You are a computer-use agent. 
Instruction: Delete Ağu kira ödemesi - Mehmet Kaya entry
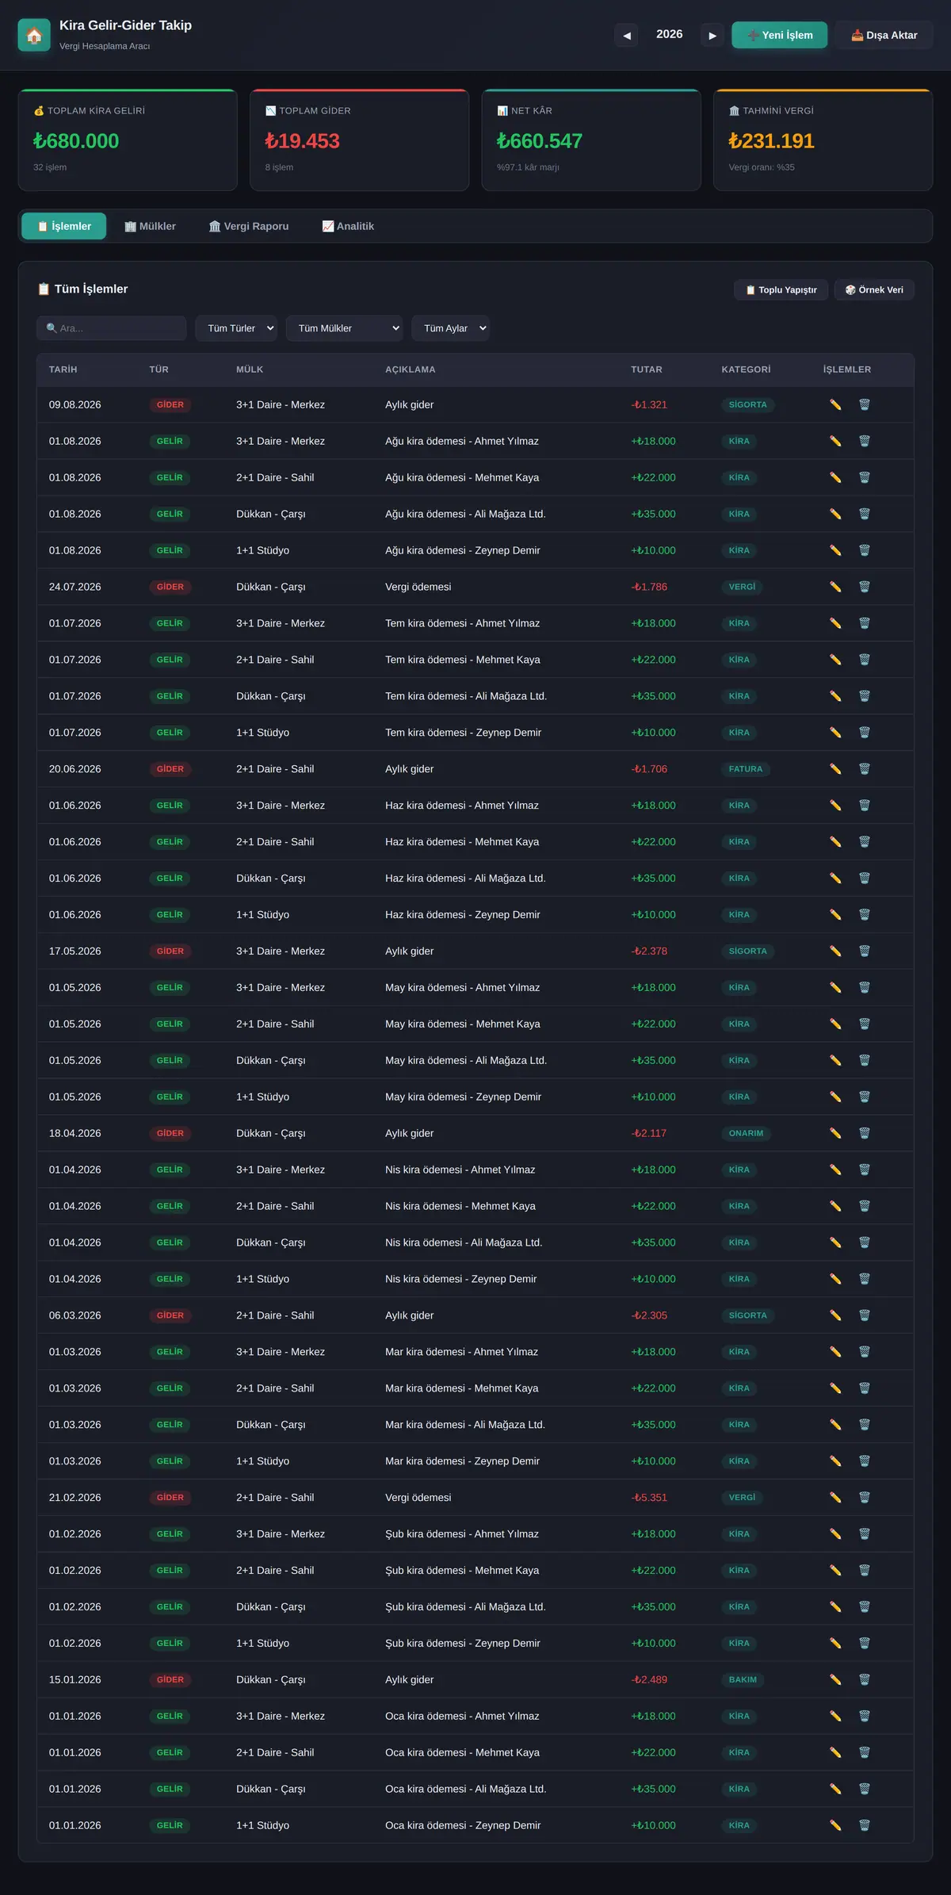(865, 478)
